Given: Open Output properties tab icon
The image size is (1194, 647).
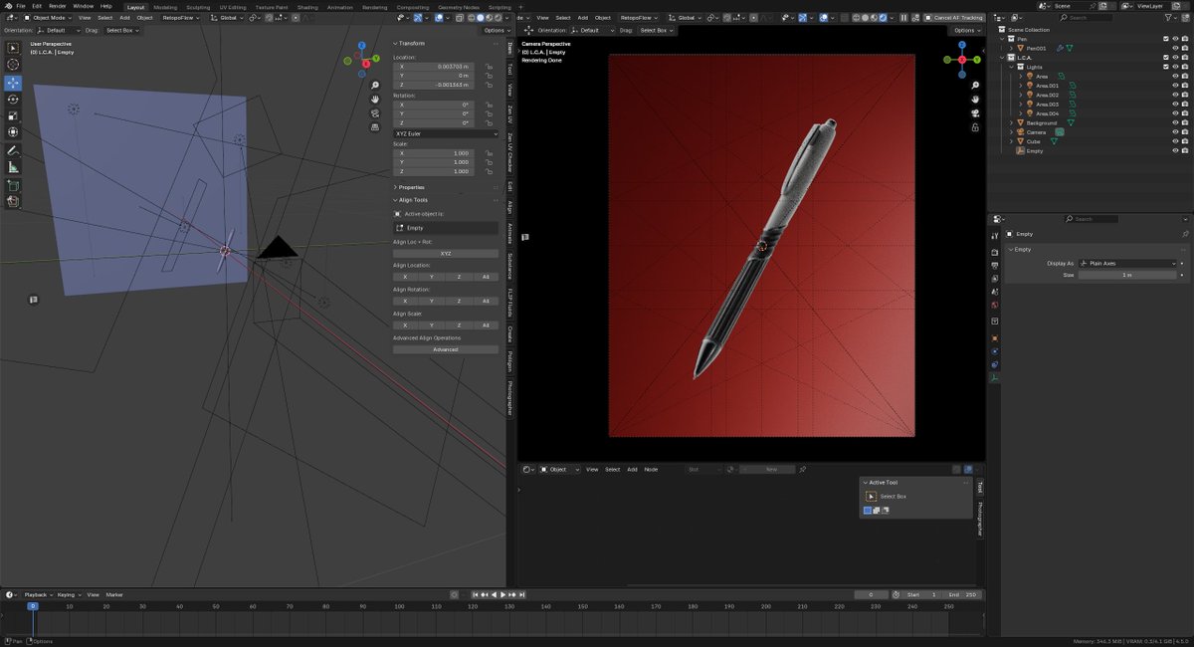Looking at the screenshot, I should (995, 266).
